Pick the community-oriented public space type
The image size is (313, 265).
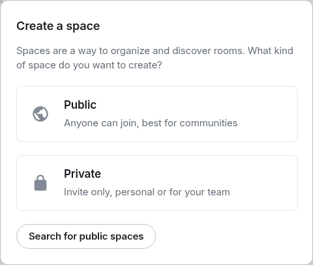157,114
